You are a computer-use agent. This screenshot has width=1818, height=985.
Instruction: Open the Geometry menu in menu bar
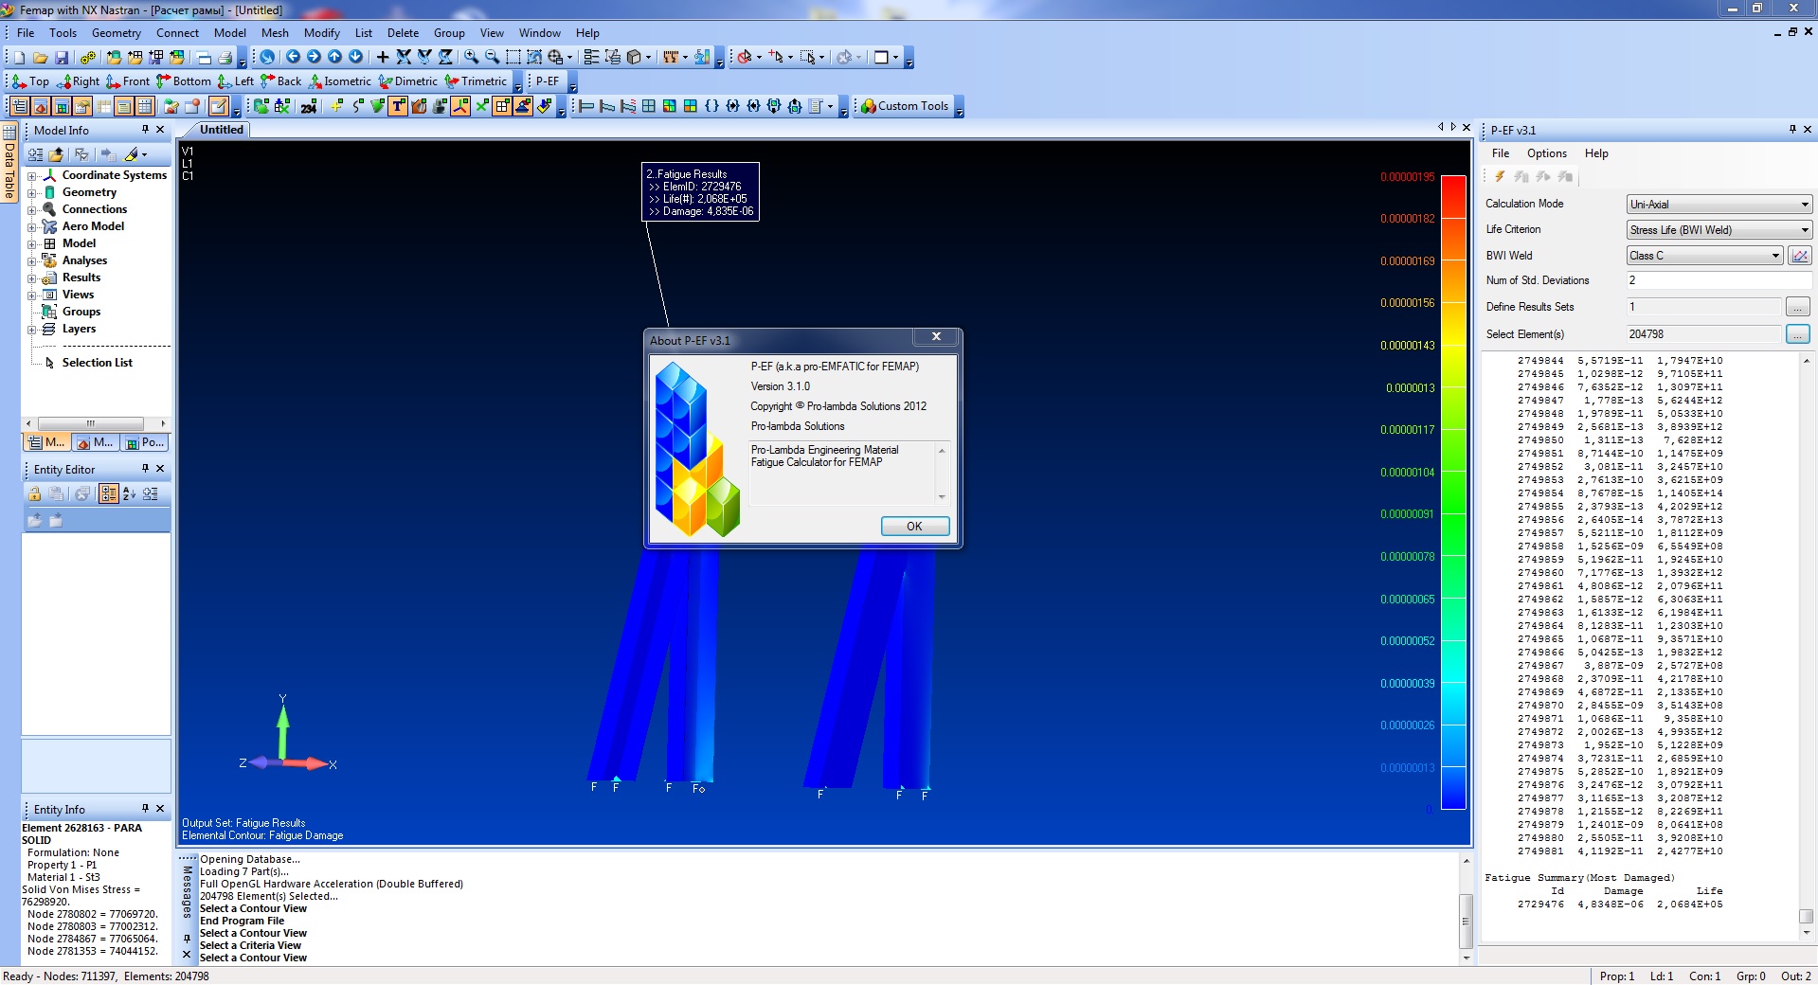pyautogui.click(x=117, y=33)
